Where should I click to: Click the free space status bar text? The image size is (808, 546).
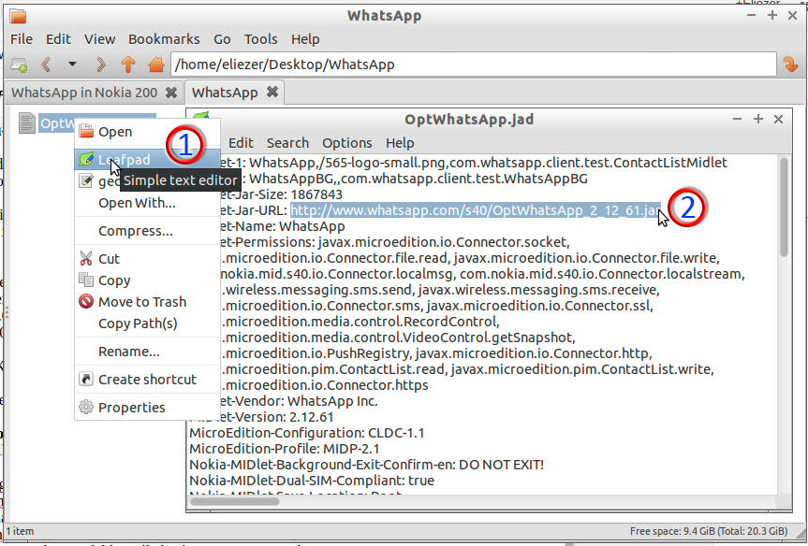[709, 531]
